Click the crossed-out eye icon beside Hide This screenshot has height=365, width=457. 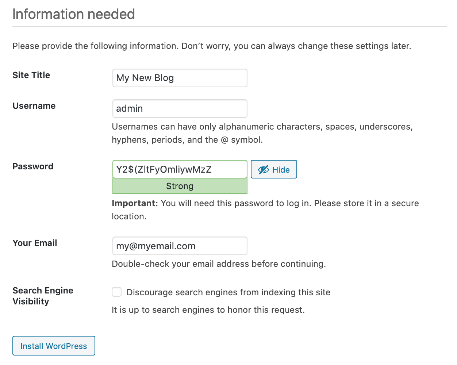tap(263, 170)
